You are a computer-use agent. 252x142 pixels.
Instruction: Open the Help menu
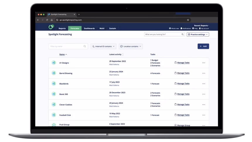195,28
